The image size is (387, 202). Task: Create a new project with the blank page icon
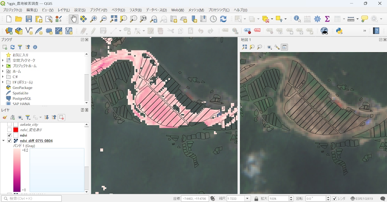[x=9, y=19]
